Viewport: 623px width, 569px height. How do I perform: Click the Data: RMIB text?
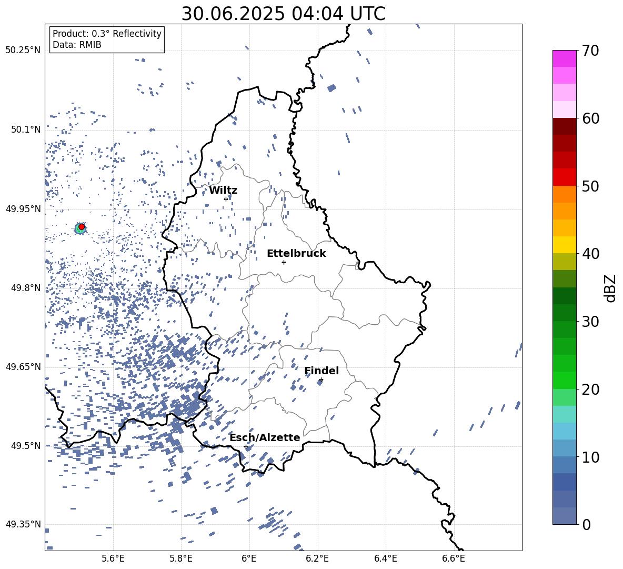(x=77, y=45)
